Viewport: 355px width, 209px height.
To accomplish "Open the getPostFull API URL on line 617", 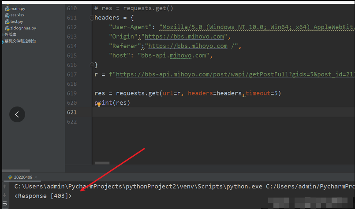I will 235,74.
